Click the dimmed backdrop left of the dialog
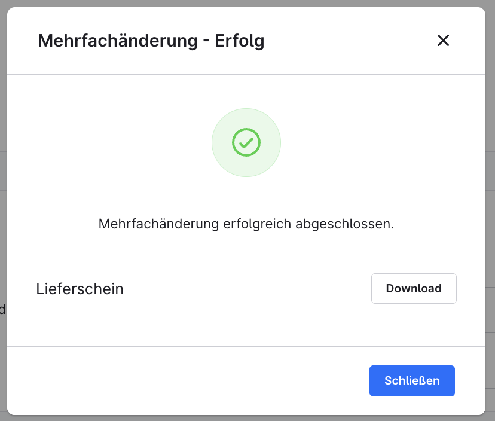 coord(3,209)
